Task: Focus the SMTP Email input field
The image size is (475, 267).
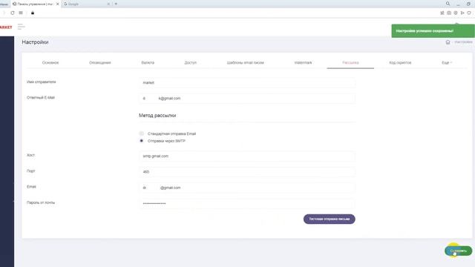Action: (247, 188)
